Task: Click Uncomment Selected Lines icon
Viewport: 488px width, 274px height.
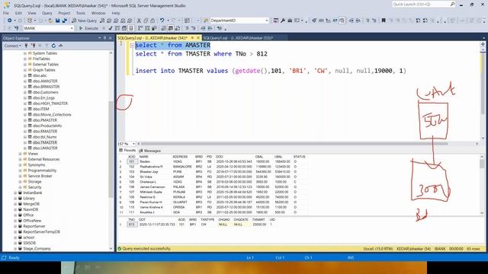Action: [x=193, y=28]
